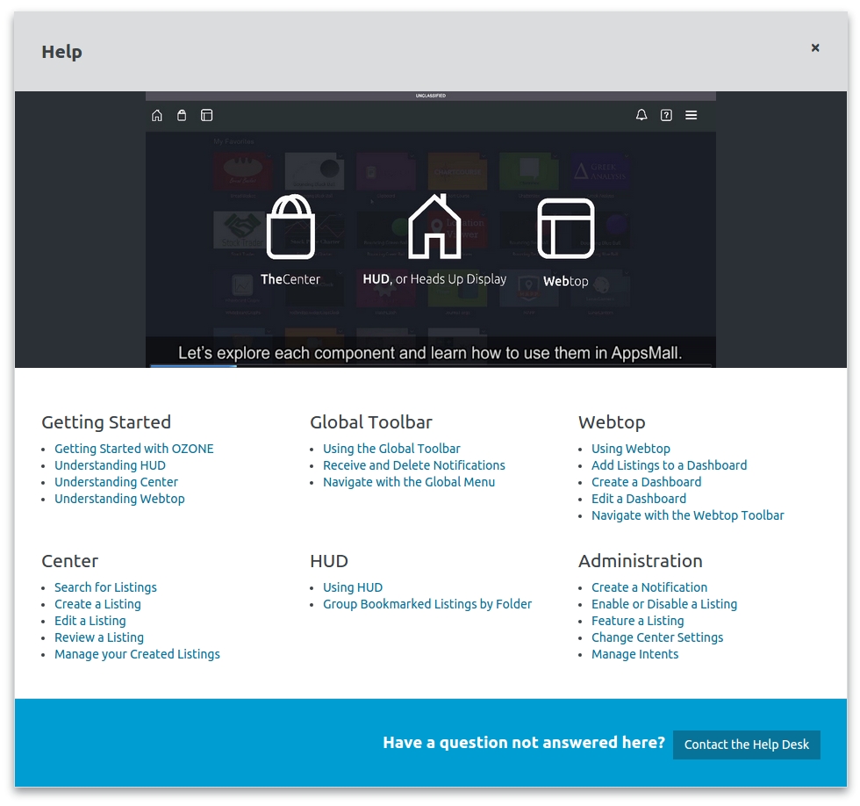
Task: Open Add Listings to a Dashboard
Action: (x=669, y=465)
